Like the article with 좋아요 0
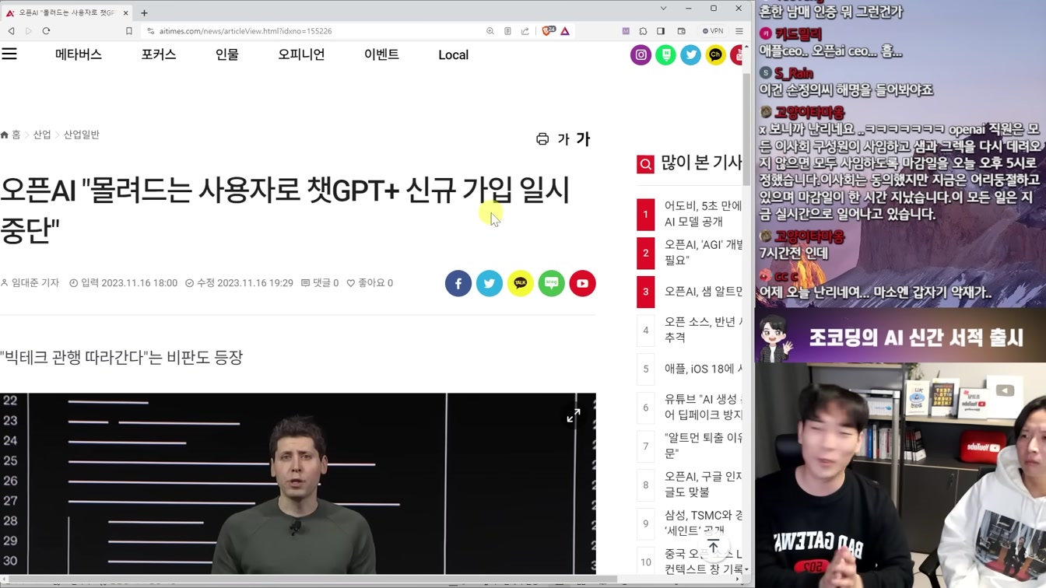 (x=370, y=283)
